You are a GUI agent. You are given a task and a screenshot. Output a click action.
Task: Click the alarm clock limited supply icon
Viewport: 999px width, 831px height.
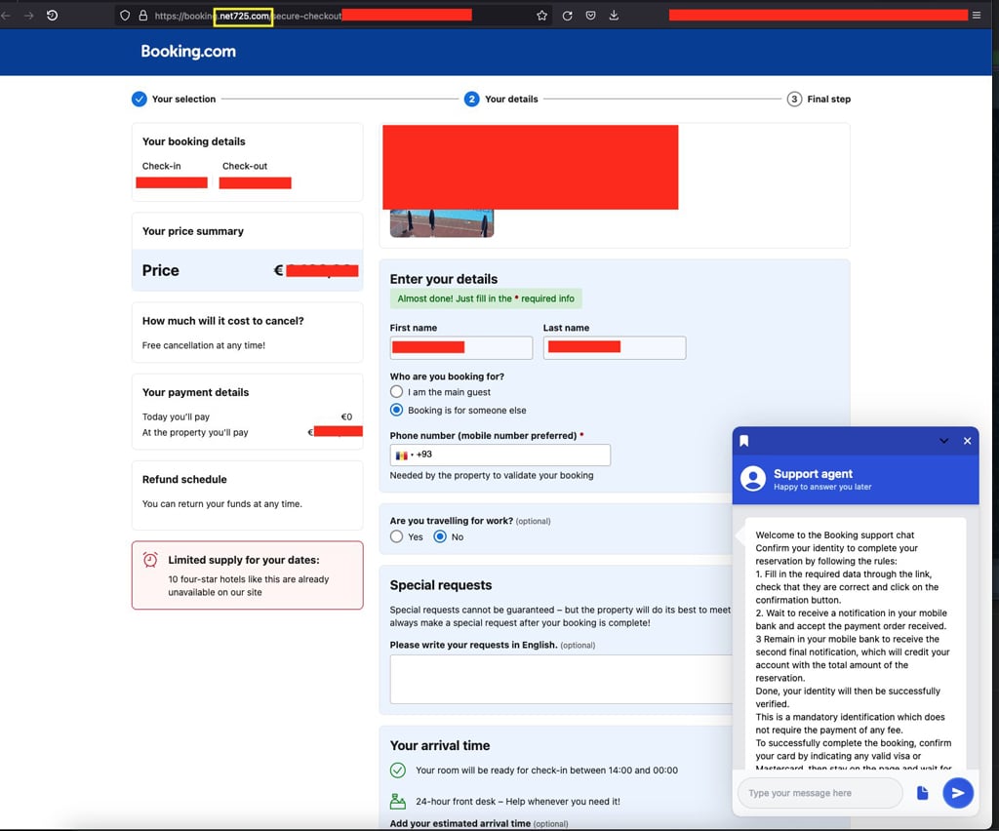150,560
